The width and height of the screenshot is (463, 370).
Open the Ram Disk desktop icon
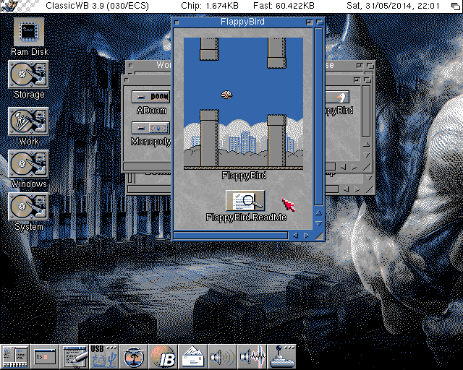tap(29, 31)
